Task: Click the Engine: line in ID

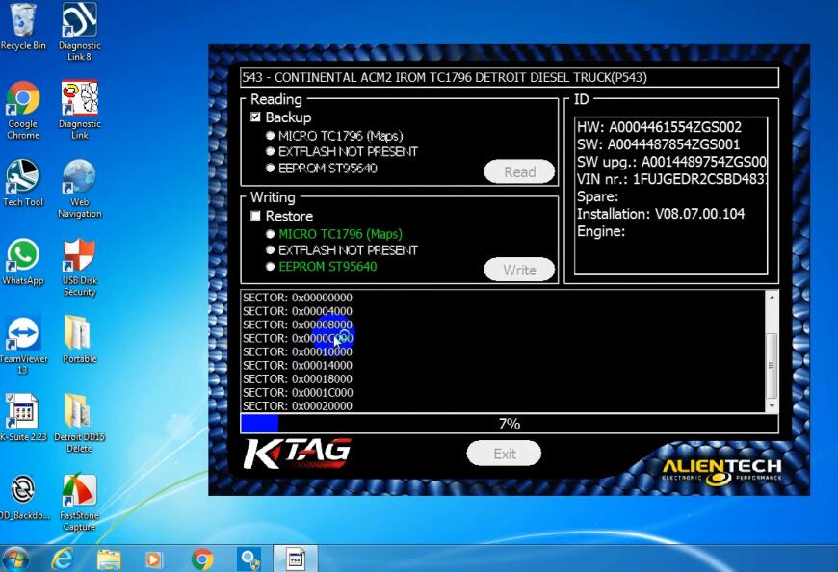Action: coord(601,231)
